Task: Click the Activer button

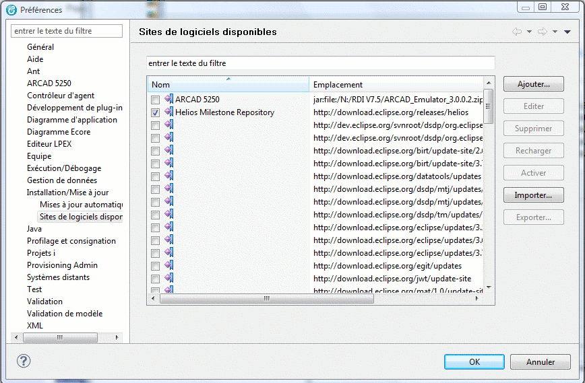Action: click(534, 173)
